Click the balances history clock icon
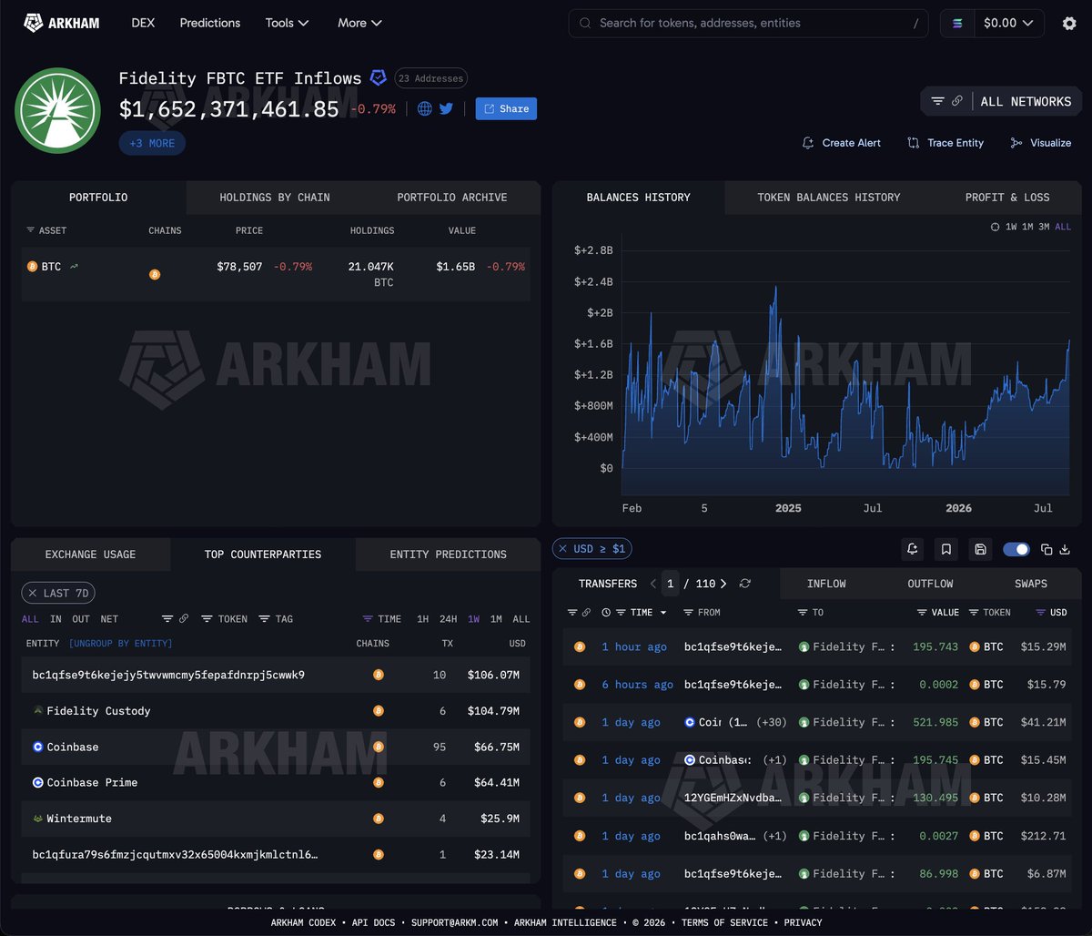 click(x=996, y=227)
